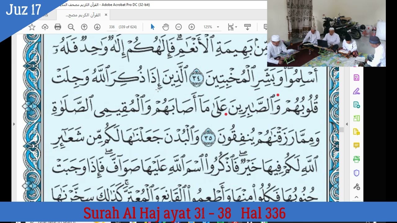Image resolution: width=397 pixels, height=223 pixels.
Task: Upload the file with the cloud icon
Action: click(x=45, y=27)
